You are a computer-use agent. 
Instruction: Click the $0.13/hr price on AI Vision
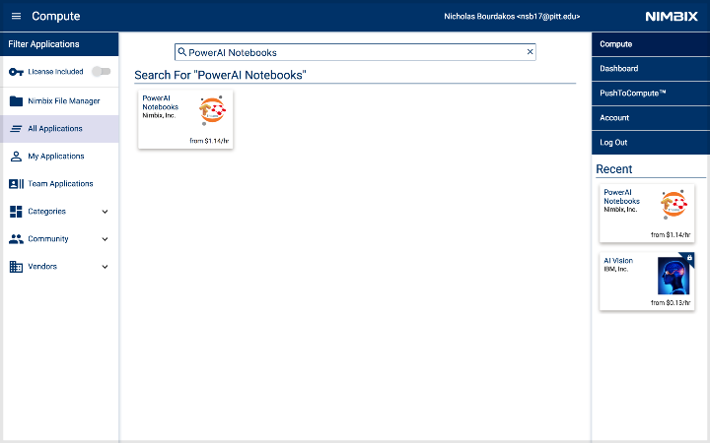(671, 303)
